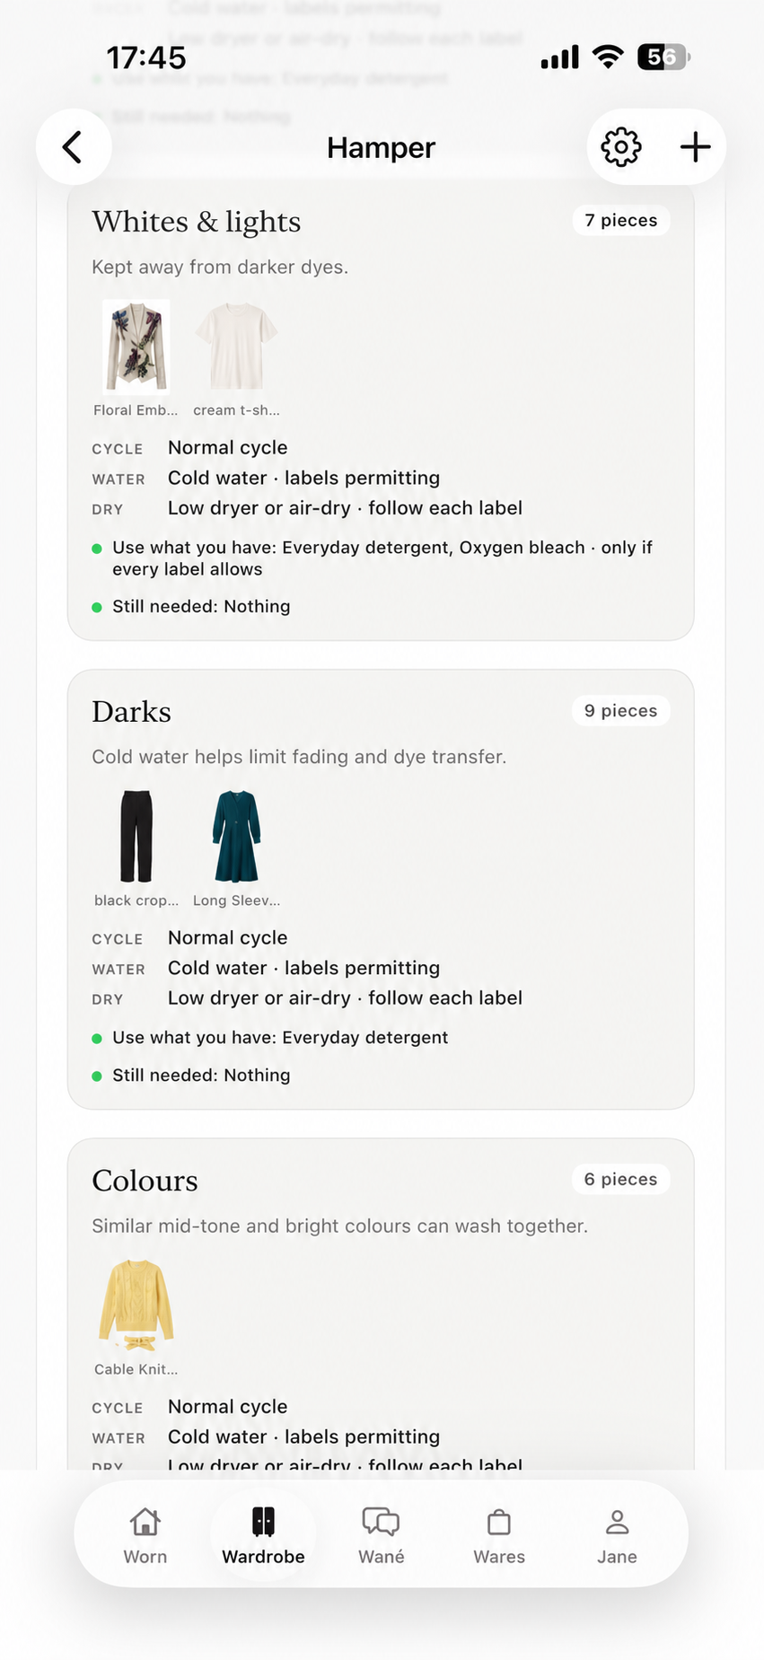Open the Whites & lights heading

(197, 222)
